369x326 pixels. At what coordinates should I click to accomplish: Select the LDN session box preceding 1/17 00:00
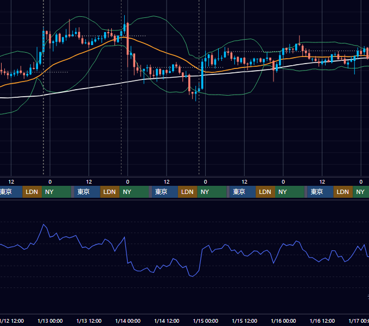[343, 192]
